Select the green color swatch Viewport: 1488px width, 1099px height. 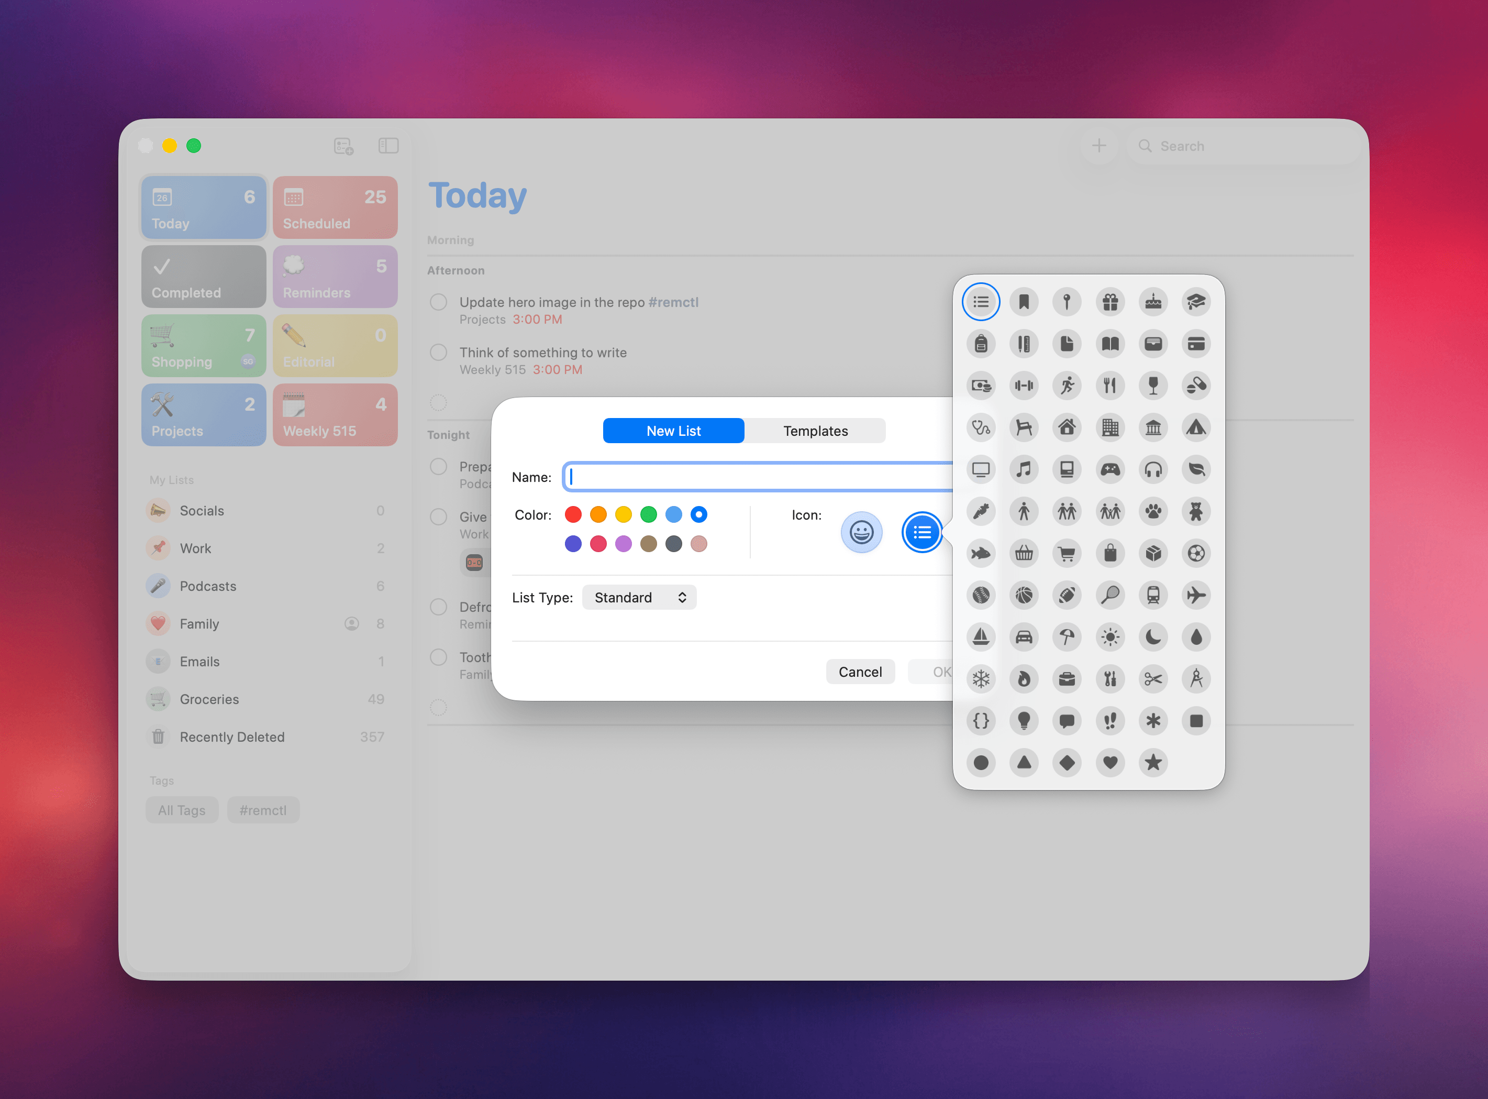point(648,514)
